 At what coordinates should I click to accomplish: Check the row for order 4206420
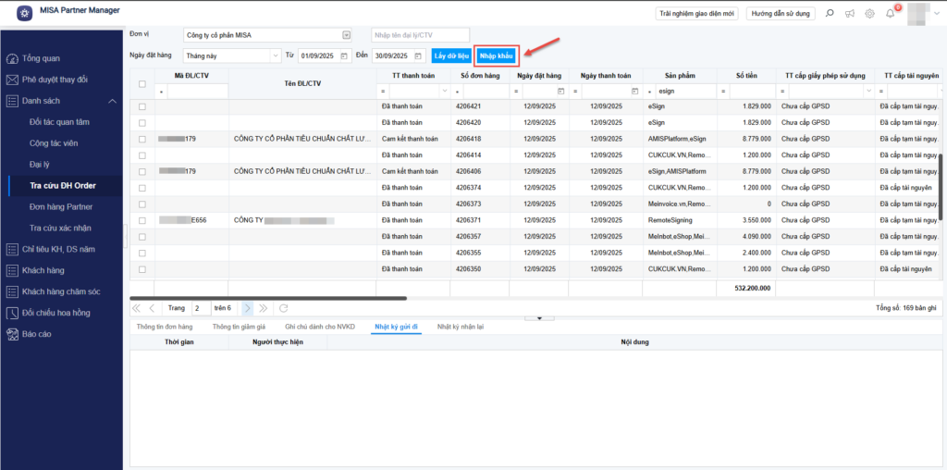click(x=142, y=123)
